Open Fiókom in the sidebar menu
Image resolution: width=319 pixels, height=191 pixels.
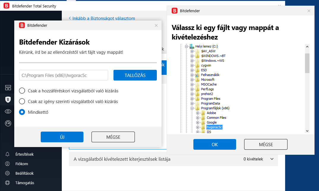(x=22, y=164)
